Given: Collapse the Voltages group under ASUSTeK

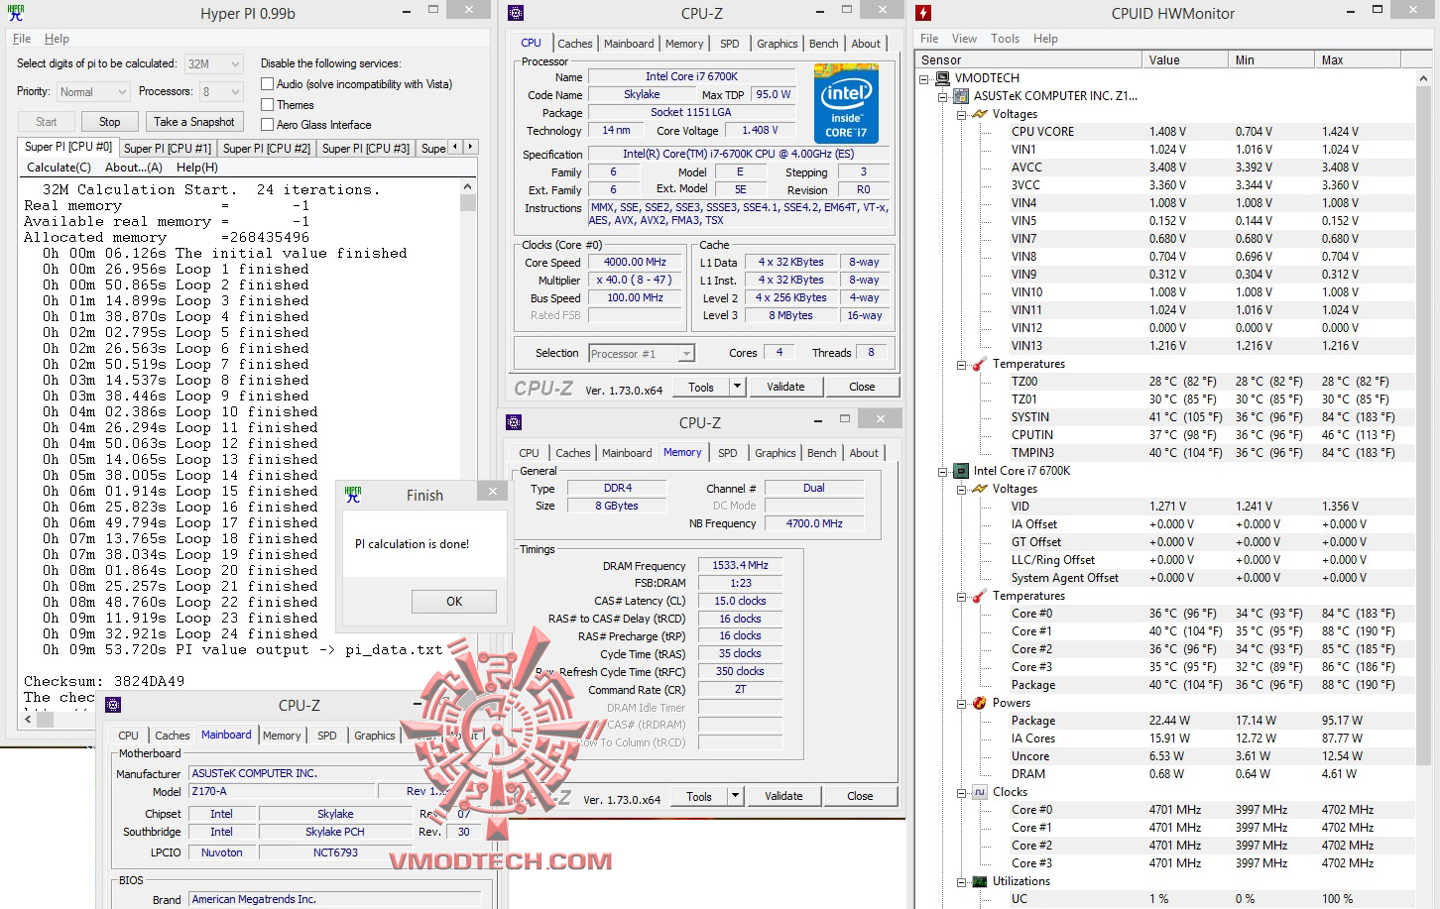Looking at the screenshot, I should (962, 114).
